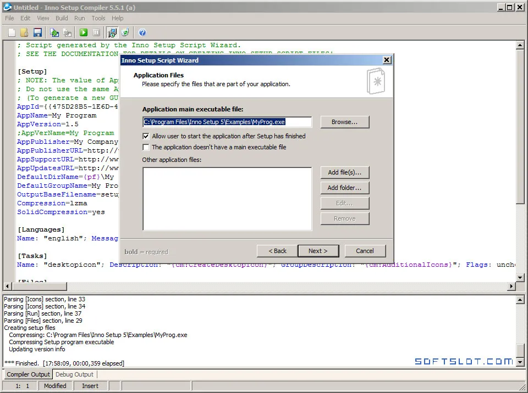Click the Pause toolbar icon
This screenshot has height=393, width=528.
tap(96, 32)
